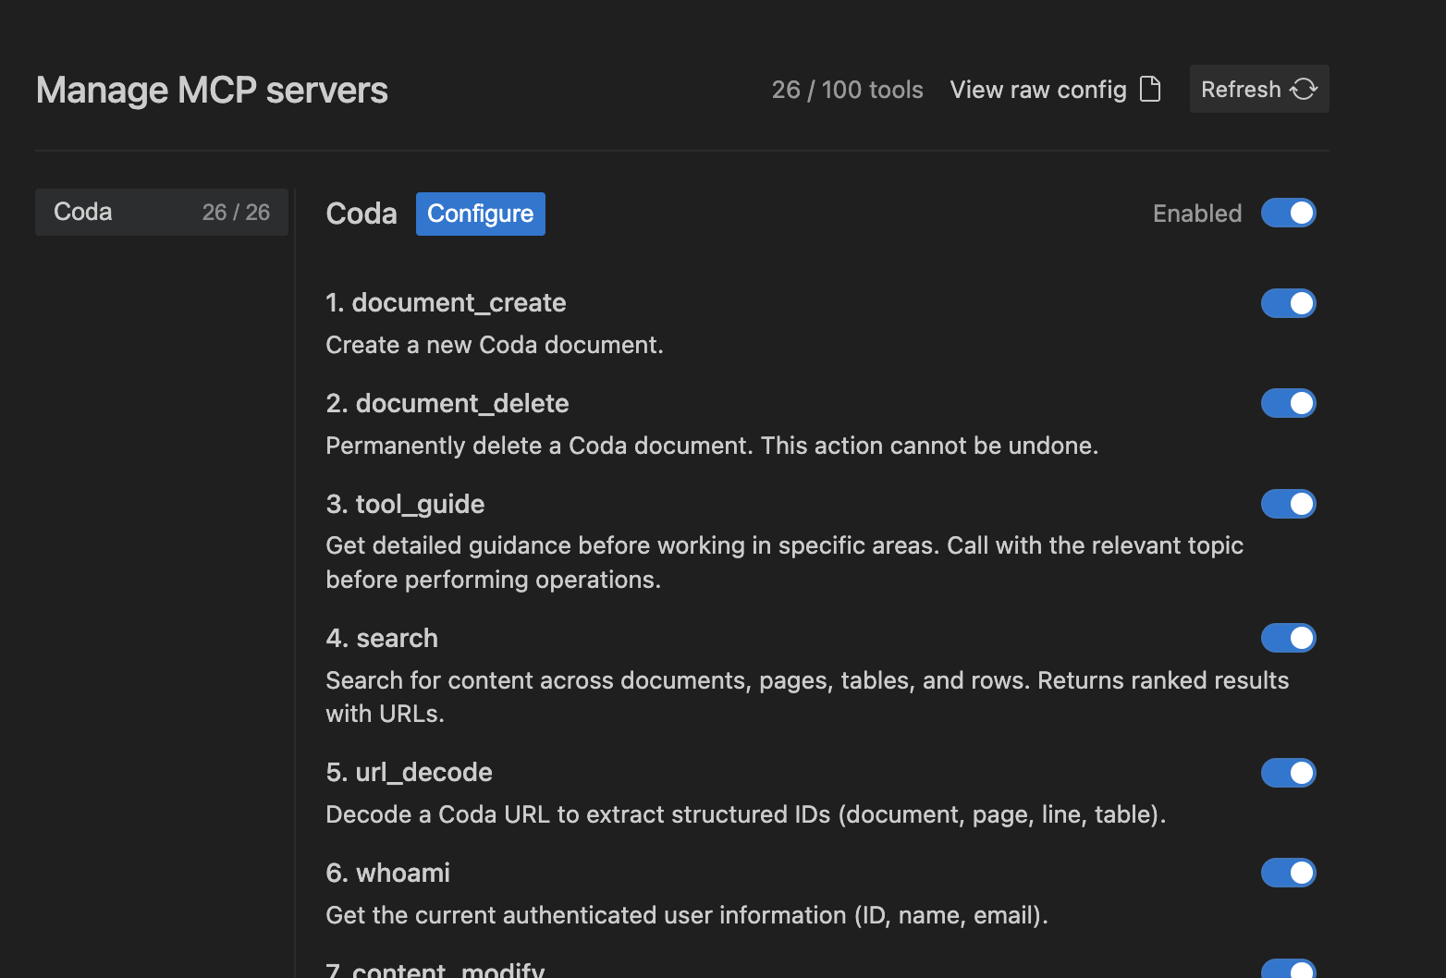Toggle off the tool_guide tool
The height and width of the screenshot is (978, 1446).
click(x=1288, y=504)
